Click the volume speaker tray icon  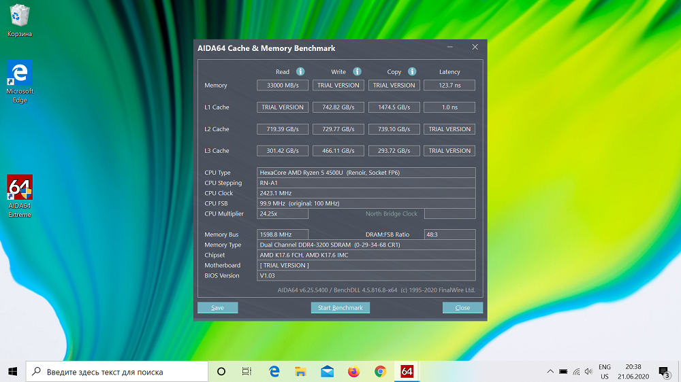tap(588, 372)
